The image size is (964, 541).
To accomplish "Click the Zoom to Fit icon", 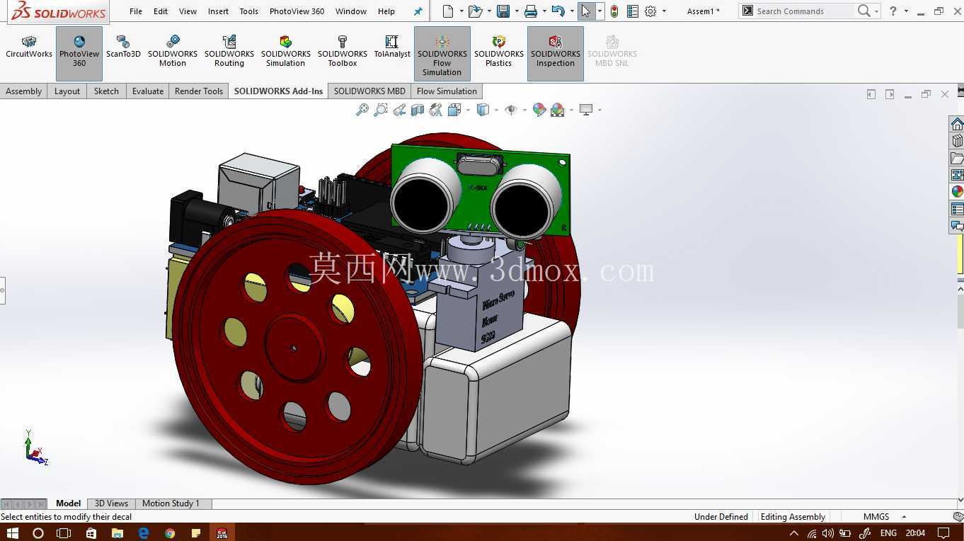I will [362, 110].
